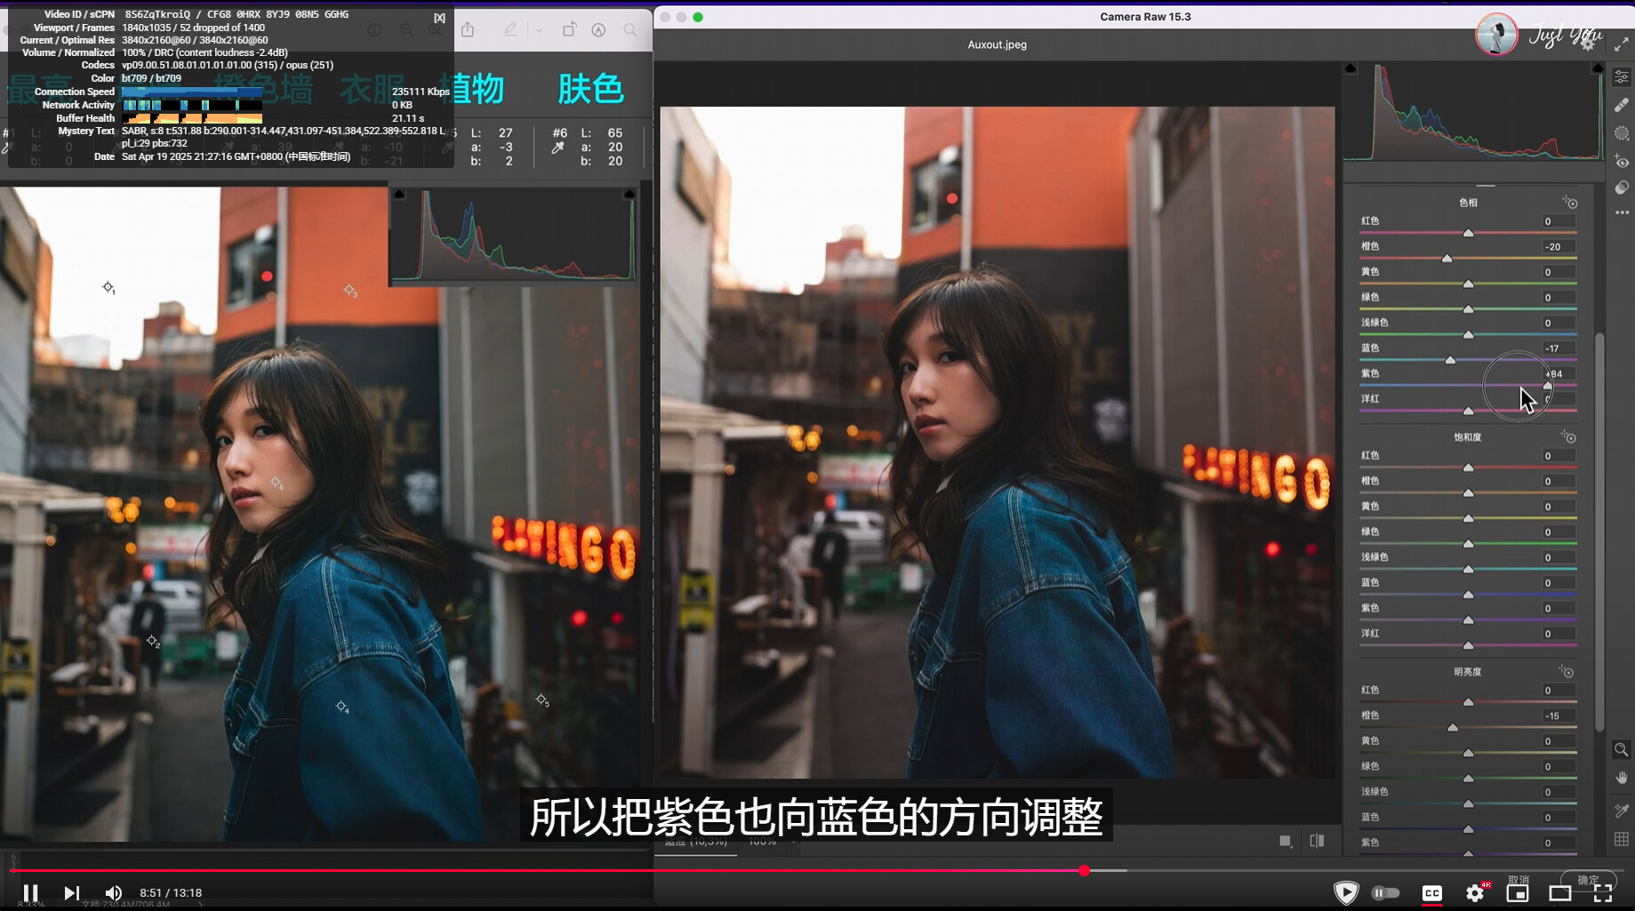Enable miniplayer mode
This screenshot has width=1635, height=911.
click(1518, 893)
